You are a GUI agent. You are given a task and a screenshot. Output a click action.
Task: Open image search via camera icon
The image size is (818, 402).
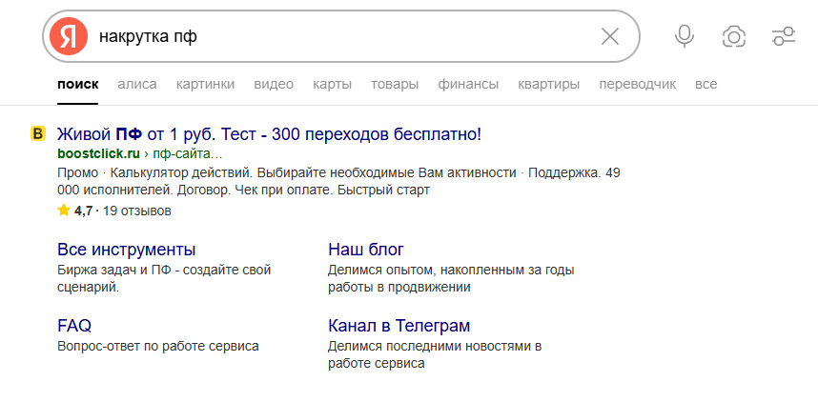(x=733, y=37)
